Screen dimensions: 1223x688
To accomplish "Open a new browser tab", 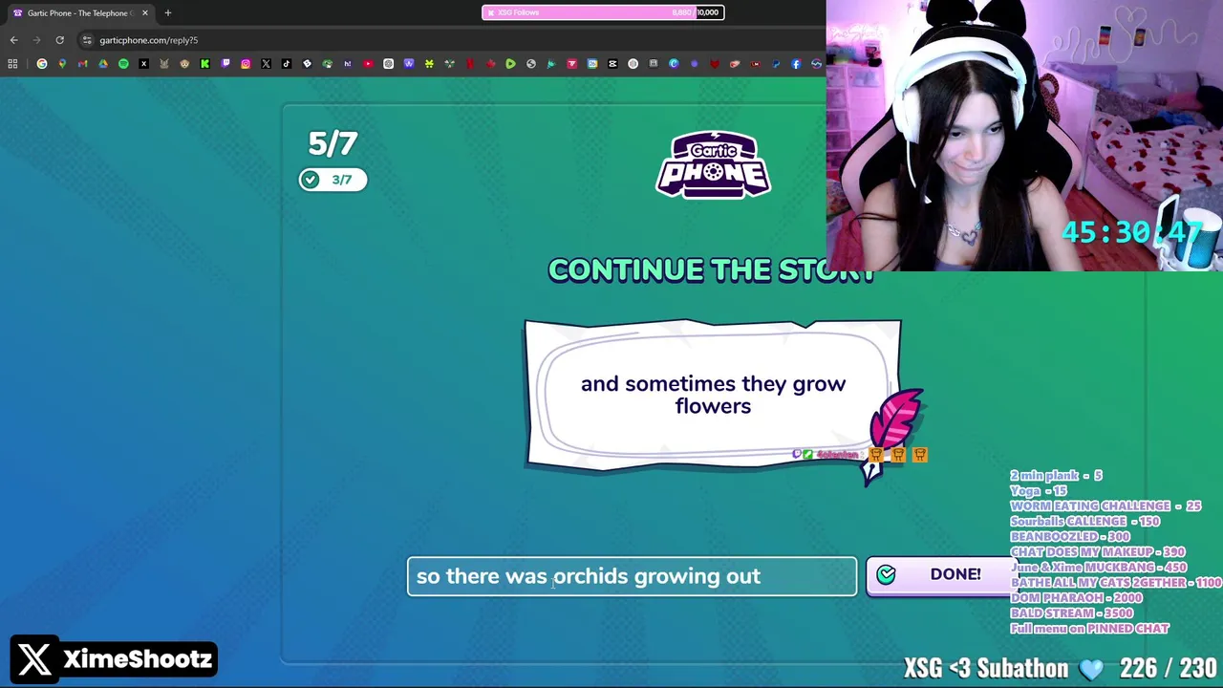I will coord(167,13).
